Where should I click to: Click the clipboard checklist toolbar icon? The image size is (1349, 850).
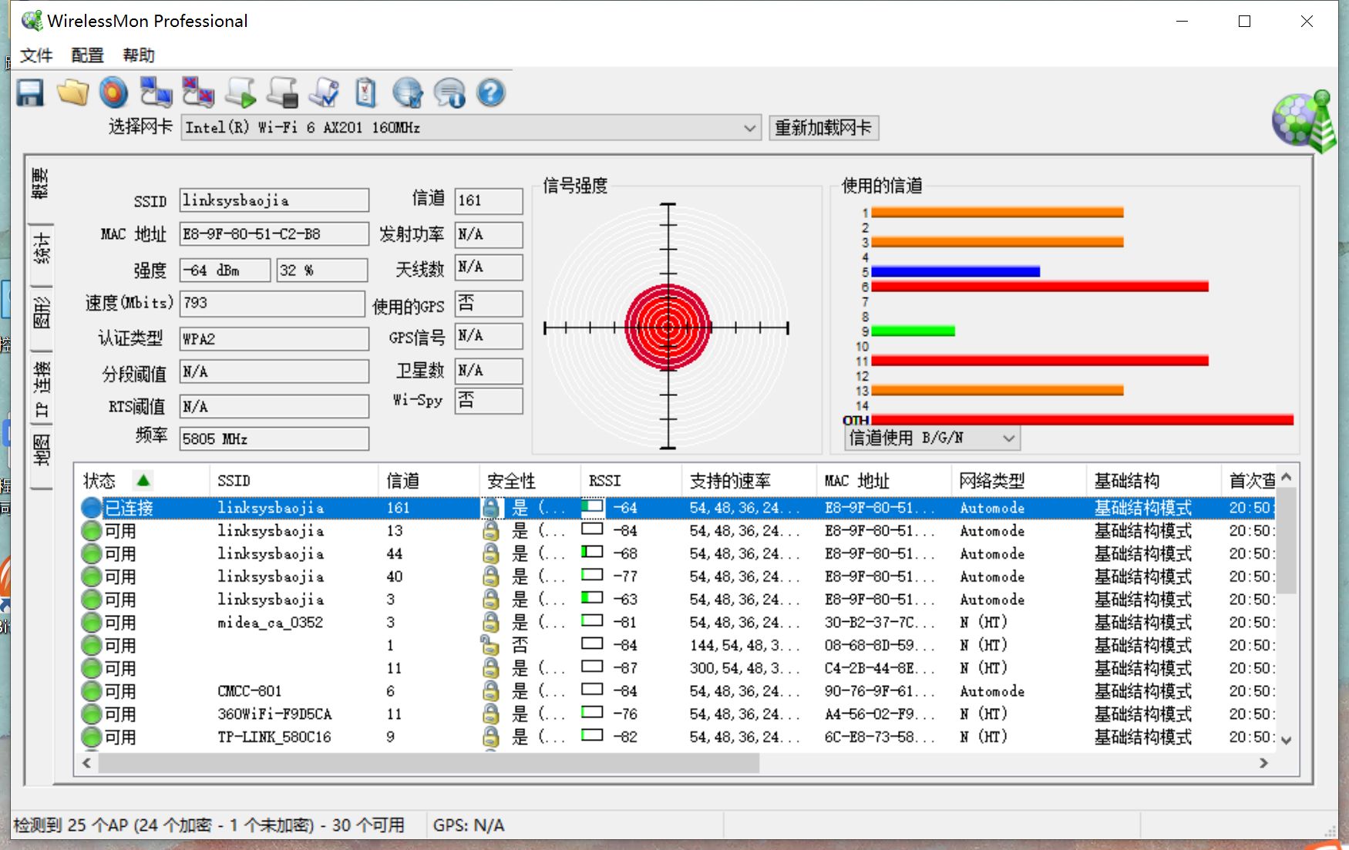(365, 92)
